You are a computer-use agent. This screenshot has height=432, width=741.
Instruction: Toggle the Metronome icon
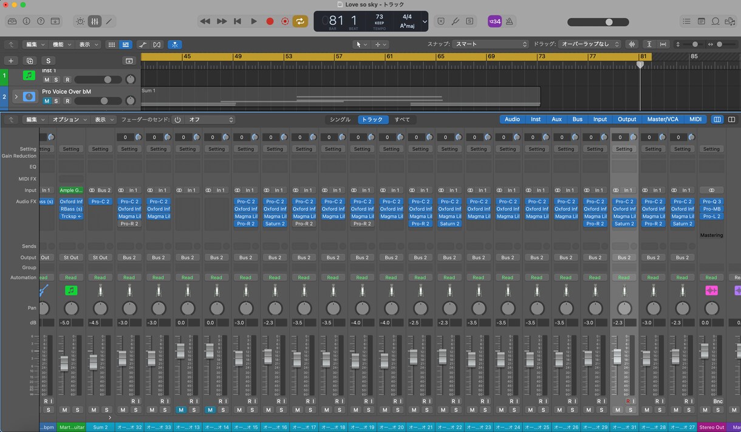510,21
